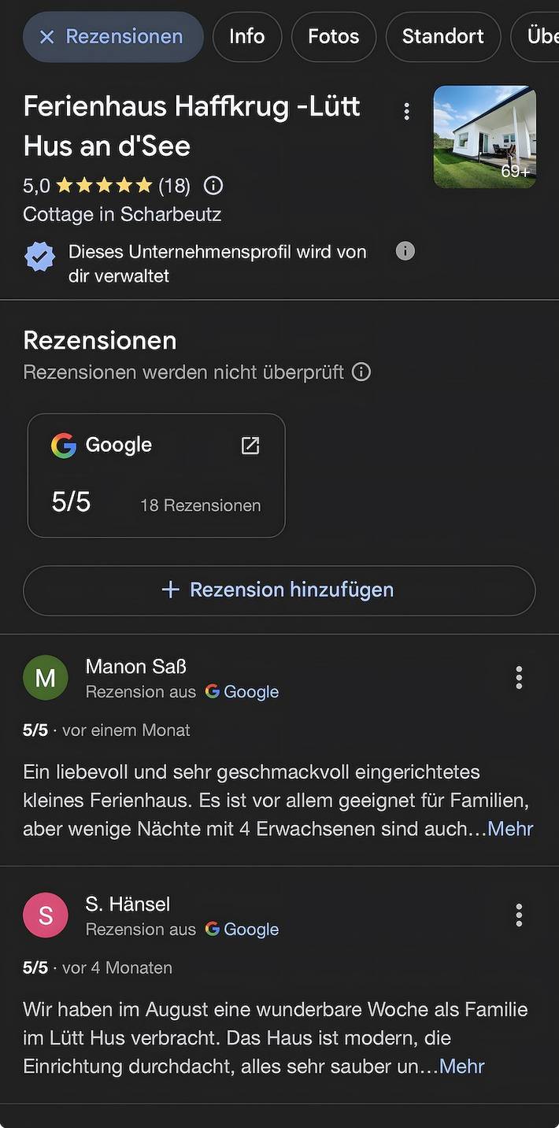Click 'Rezension hinzufügen' to add a review
This screenshot has height=1128, width=559.
[279, 590]
